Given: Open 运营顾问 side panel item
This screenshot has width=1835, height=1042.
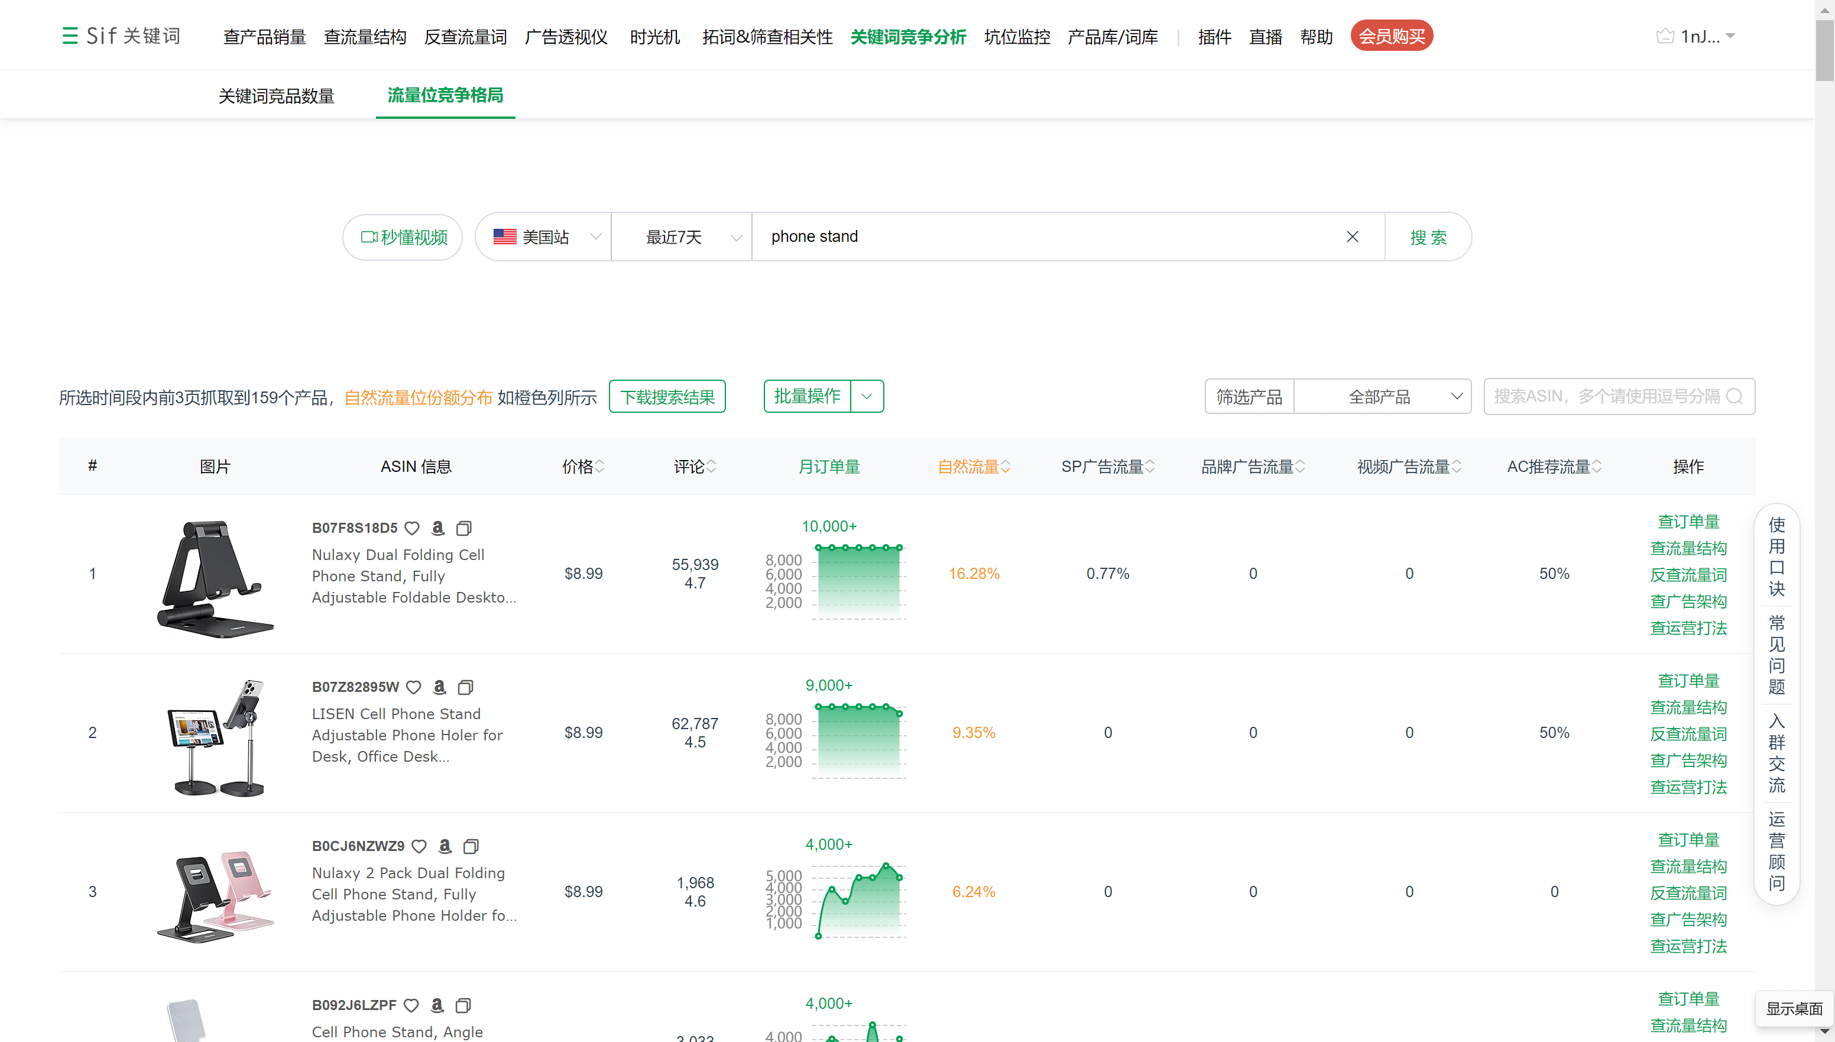Looking at the screenshot, I should click(x=1777, y=850).
